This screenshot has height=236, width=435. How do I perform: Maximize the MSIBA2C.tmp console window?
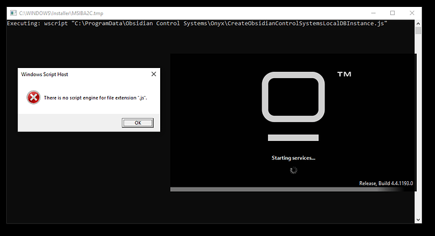[x=392, y=13]
